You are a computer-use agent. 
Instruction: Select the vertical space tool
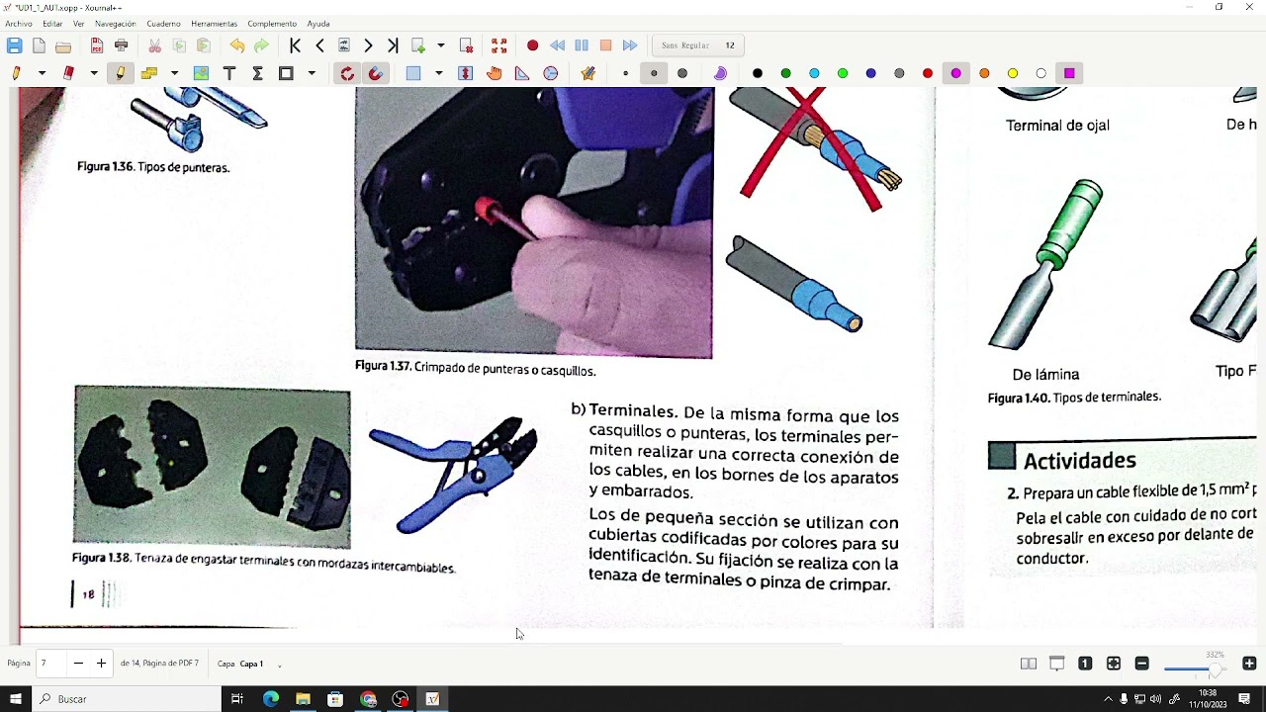click(466, 73)
